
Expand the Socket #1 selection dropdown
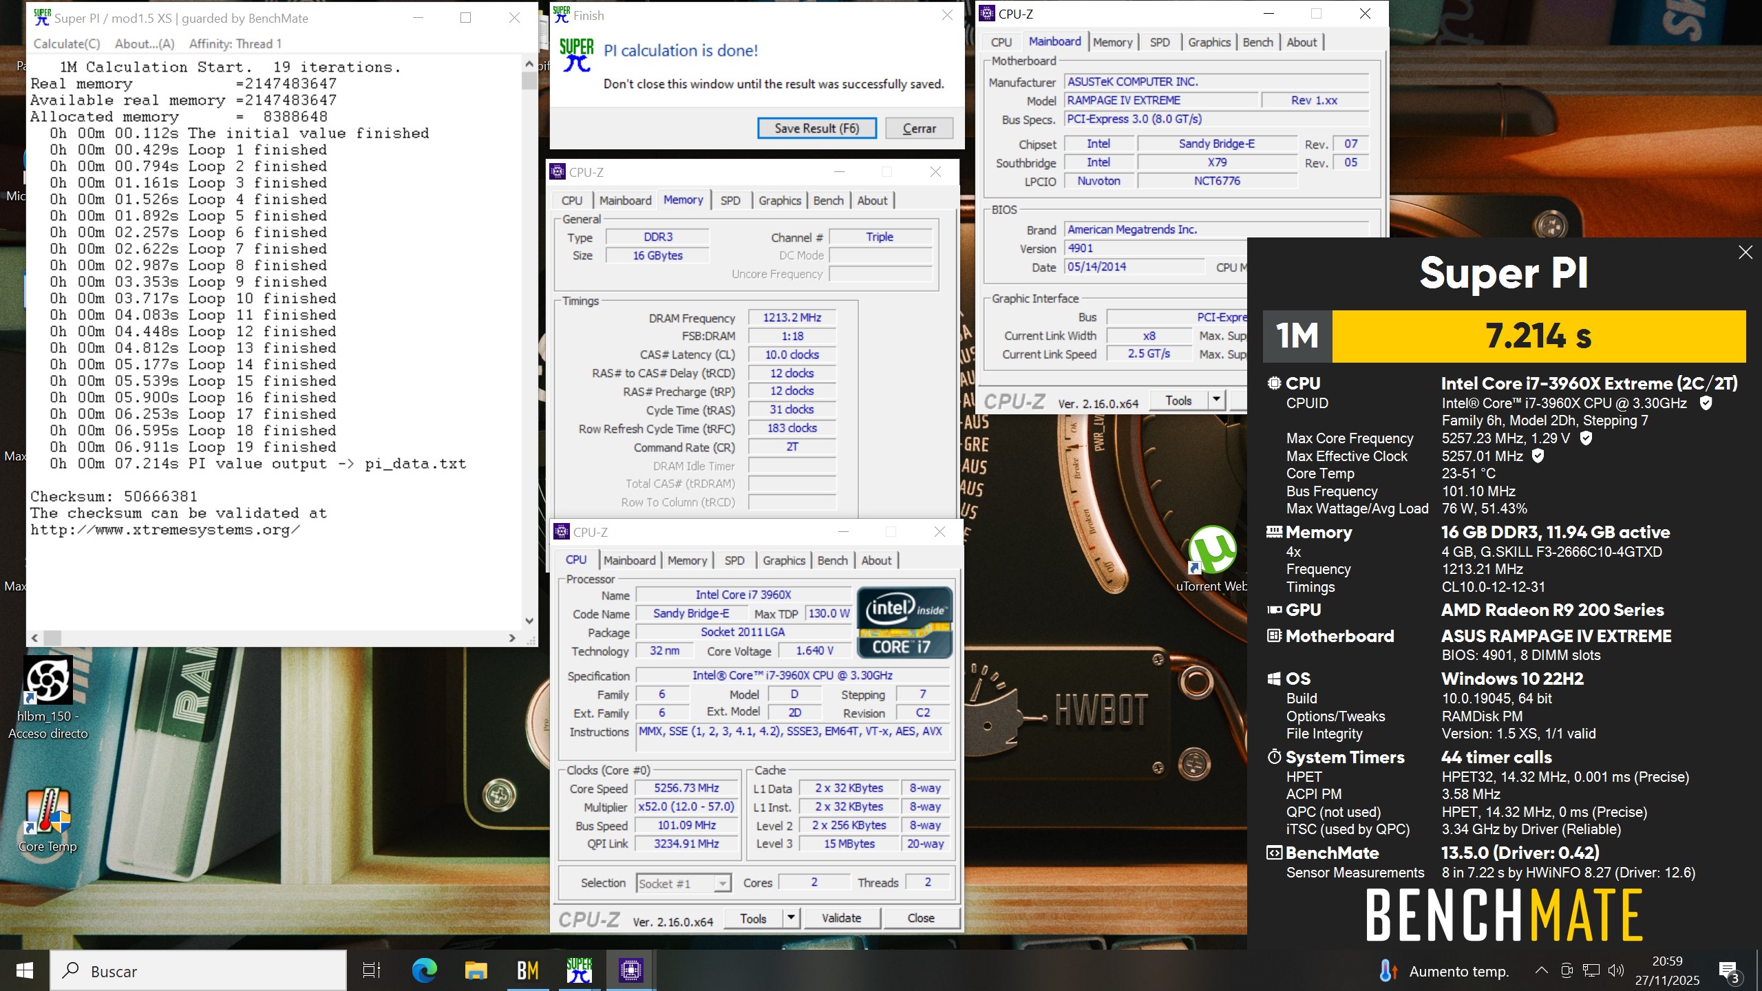tap(722, 883)
